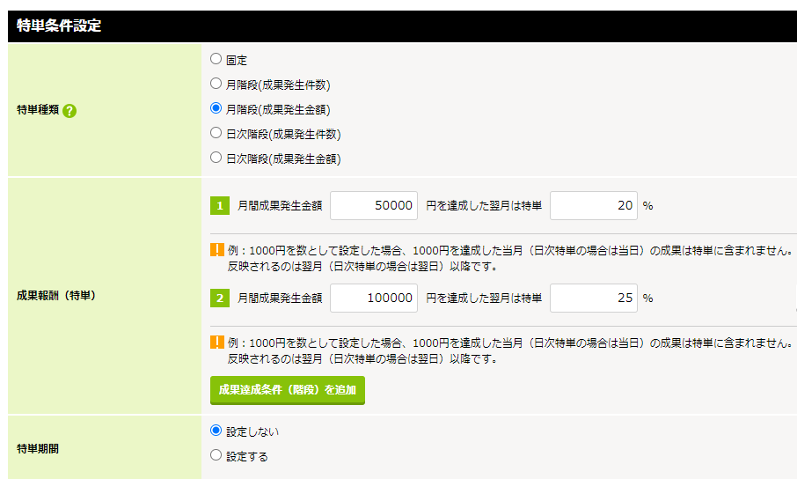Screen dimensions: 797x479
Task: Select the 固定 radio option
Action: [x=216, y=60]
